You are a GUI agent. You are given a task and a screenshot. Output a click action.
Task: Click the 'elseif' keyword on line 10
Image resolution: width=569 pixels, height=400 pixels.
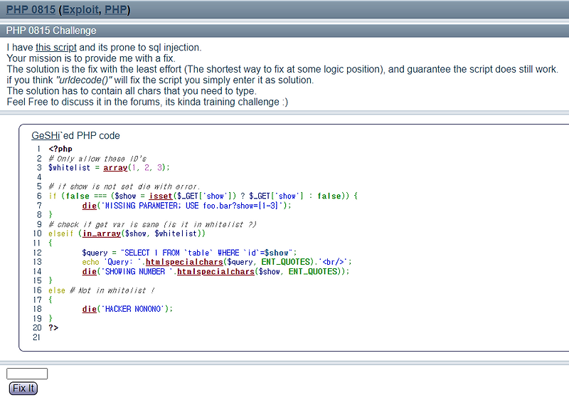[60, 233]
